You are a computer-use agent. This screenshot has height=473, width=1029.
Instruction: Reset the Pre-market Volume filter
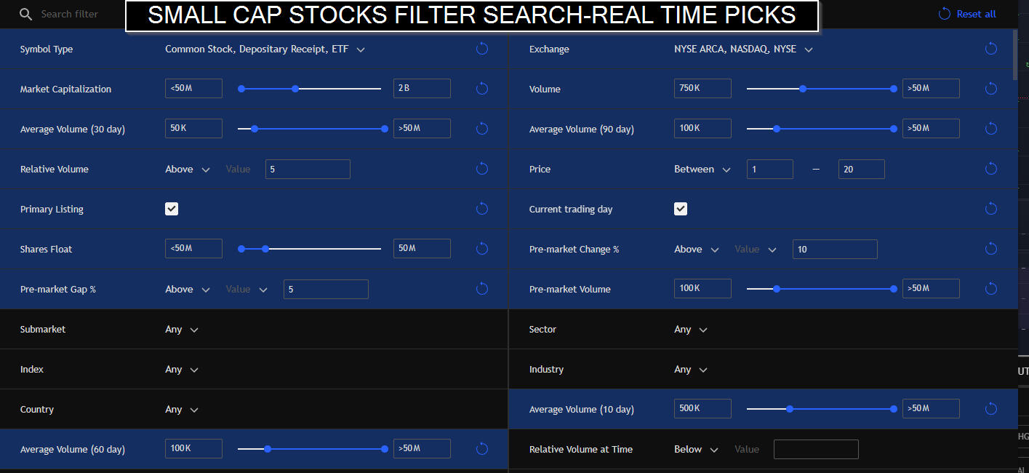click(990, 289)
